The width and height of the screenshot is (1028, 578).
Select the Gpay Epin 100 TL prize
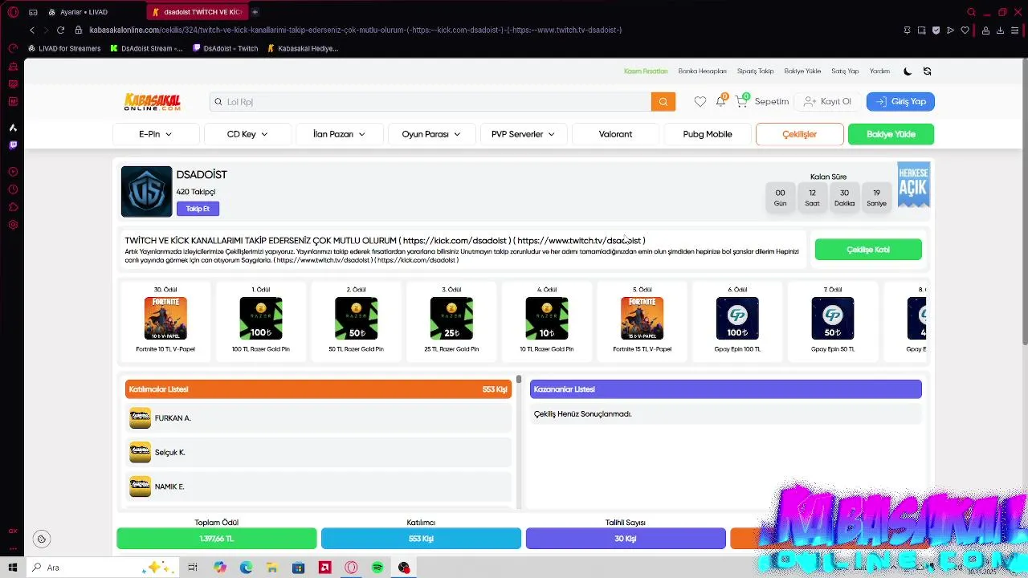[x=737, y=320]
